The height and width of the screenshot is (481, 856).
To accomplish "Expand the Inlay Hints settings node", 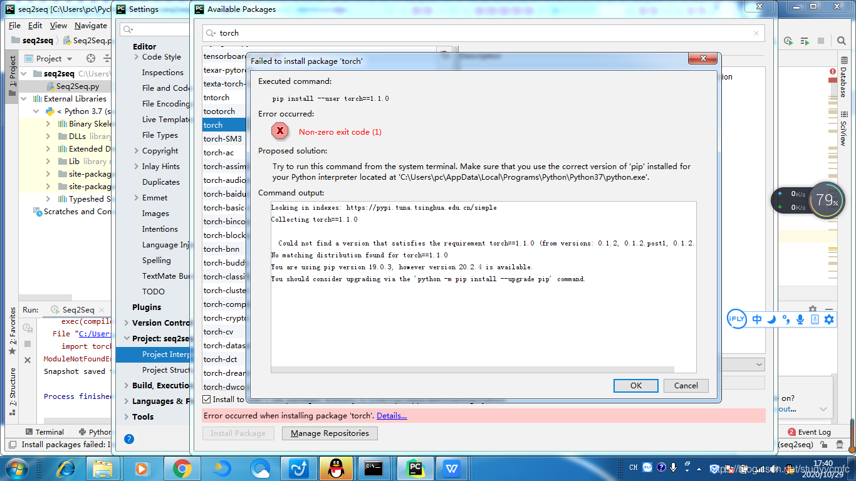I will (x=137, y=166).
